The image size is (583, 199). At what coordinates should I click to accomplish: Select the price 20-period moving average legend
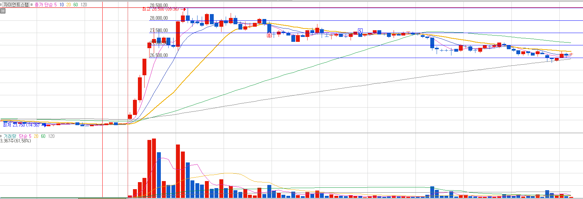pos(68,5)
